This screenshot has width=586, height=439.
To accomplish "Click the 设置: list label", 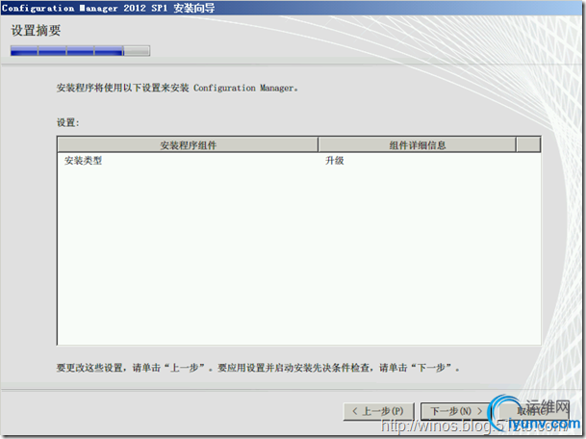I will pyautogui.click(x=68, y=122).
